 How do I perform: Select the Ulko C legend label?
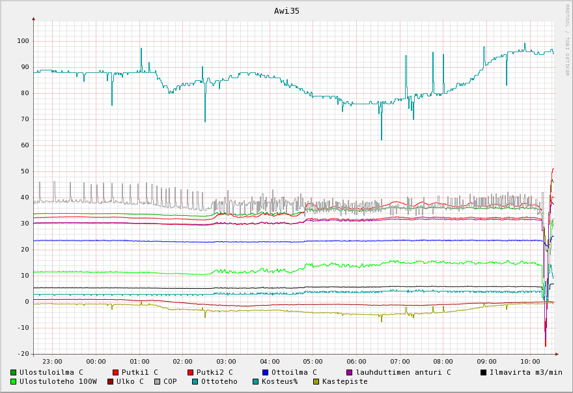click(130, 382)
